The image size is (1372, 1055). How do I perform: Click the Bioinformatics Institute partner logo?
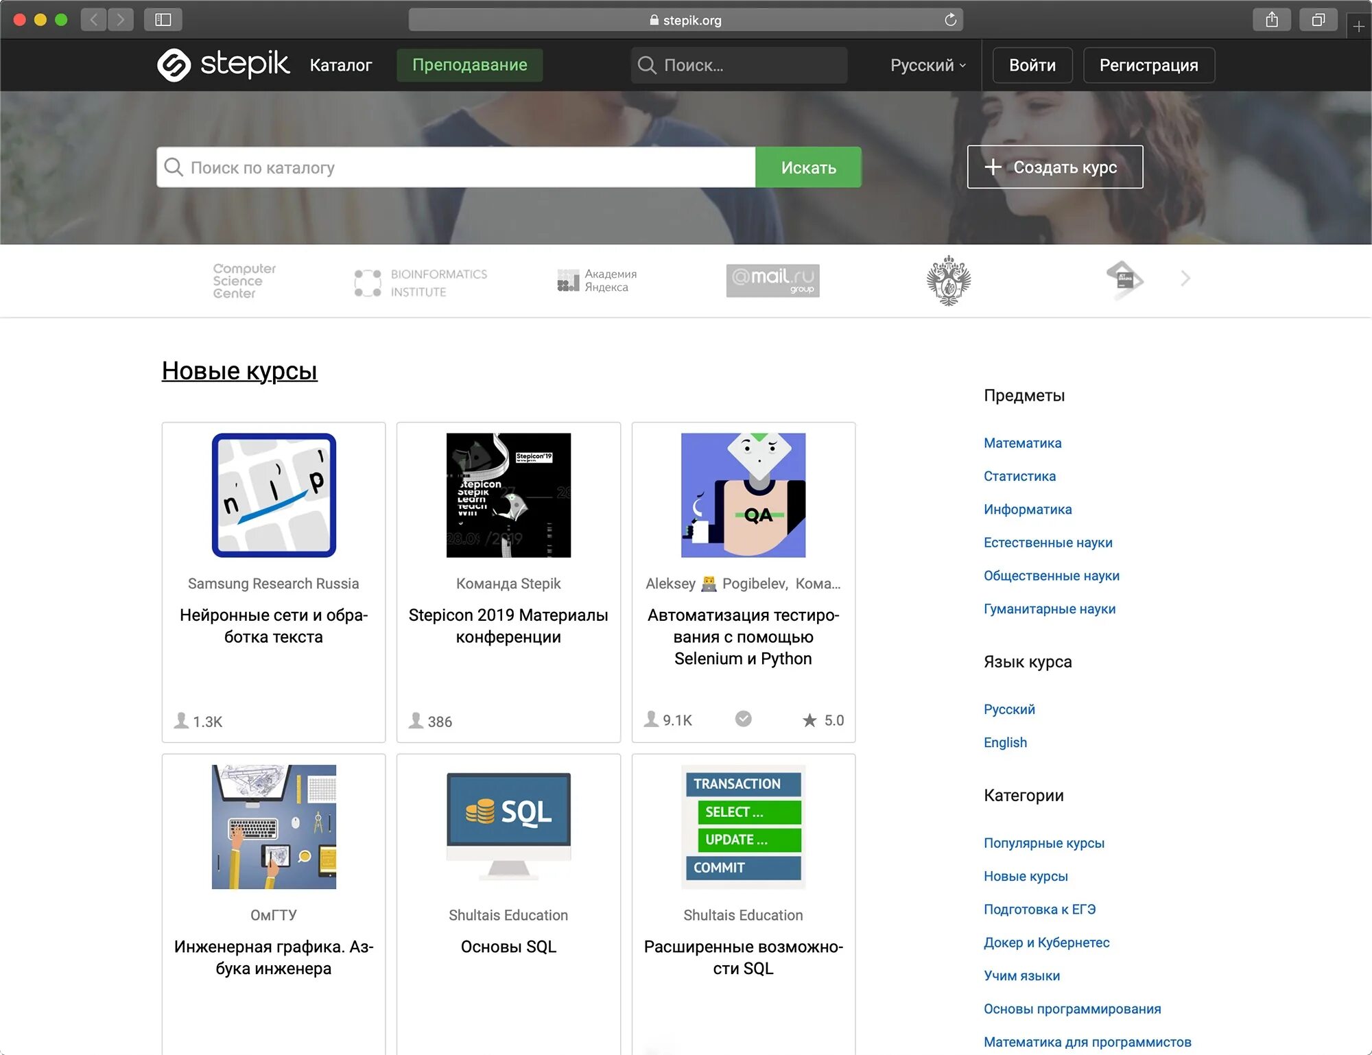click(x=421, y=283)
